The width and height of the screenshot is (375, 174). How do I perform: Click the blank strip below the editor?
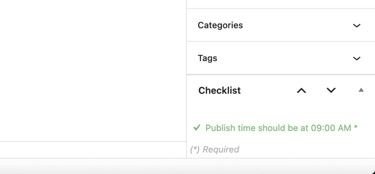tap(92, 150)
